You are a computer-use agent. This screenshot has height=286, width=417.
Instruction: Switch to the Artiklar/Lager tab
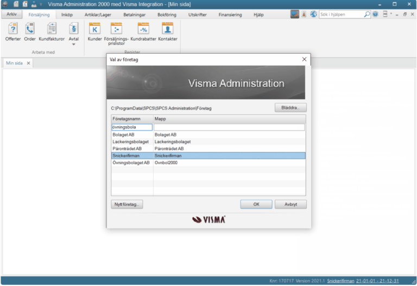(x=98, y=15)
